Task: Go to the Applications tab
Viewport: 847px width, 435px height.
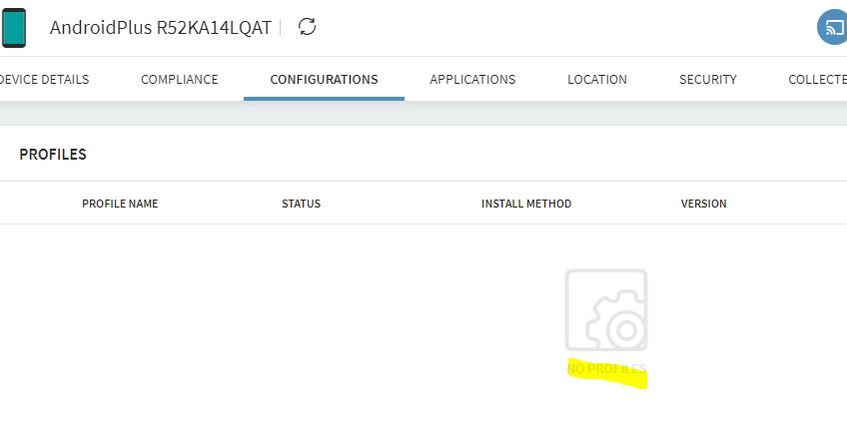Action: 472,80
